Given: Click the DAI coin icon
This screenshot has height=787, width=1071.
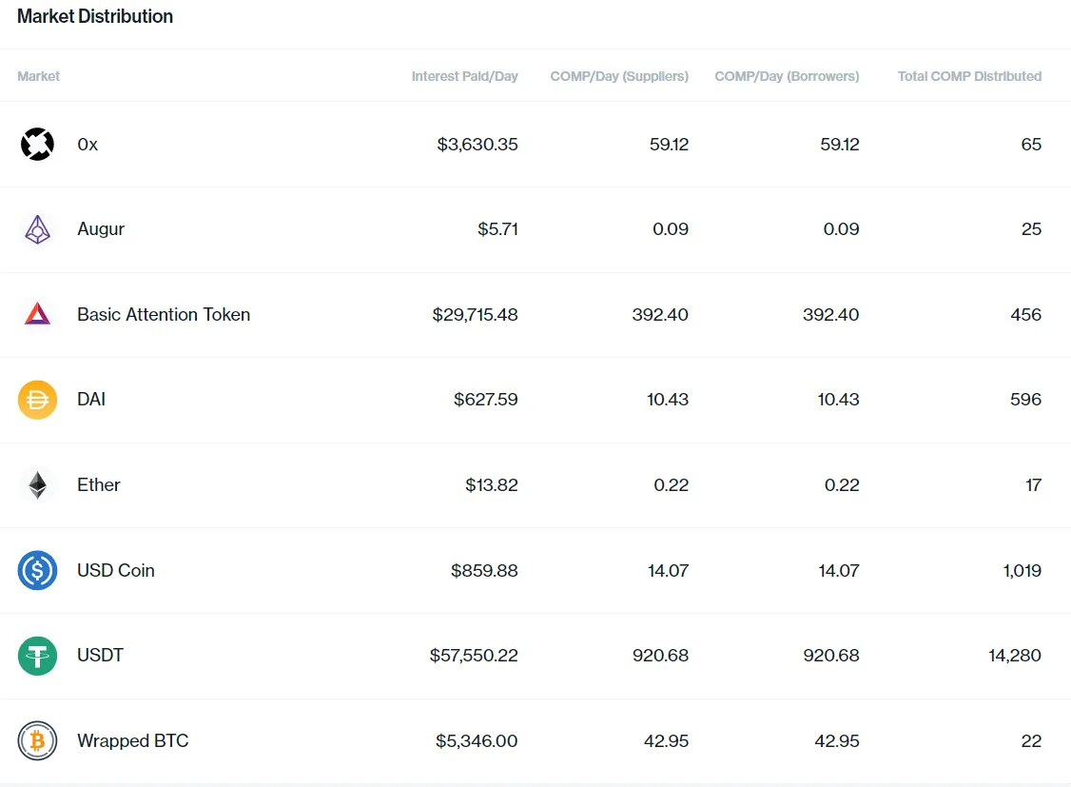Looking at the screenshot, I should click(37, 400).
